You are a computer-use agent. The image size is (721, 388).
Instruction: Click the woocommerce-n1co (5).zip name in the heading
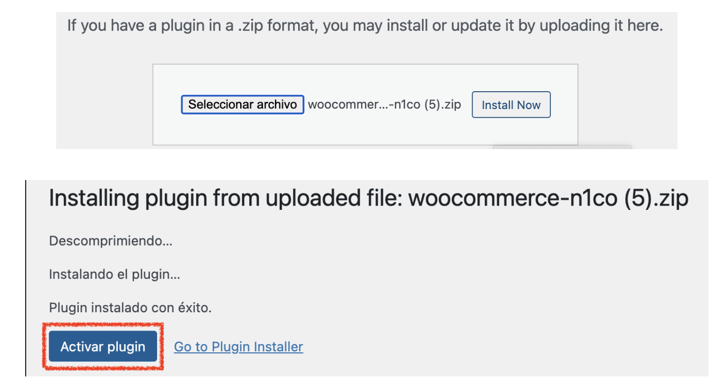[x=548, y=199]
